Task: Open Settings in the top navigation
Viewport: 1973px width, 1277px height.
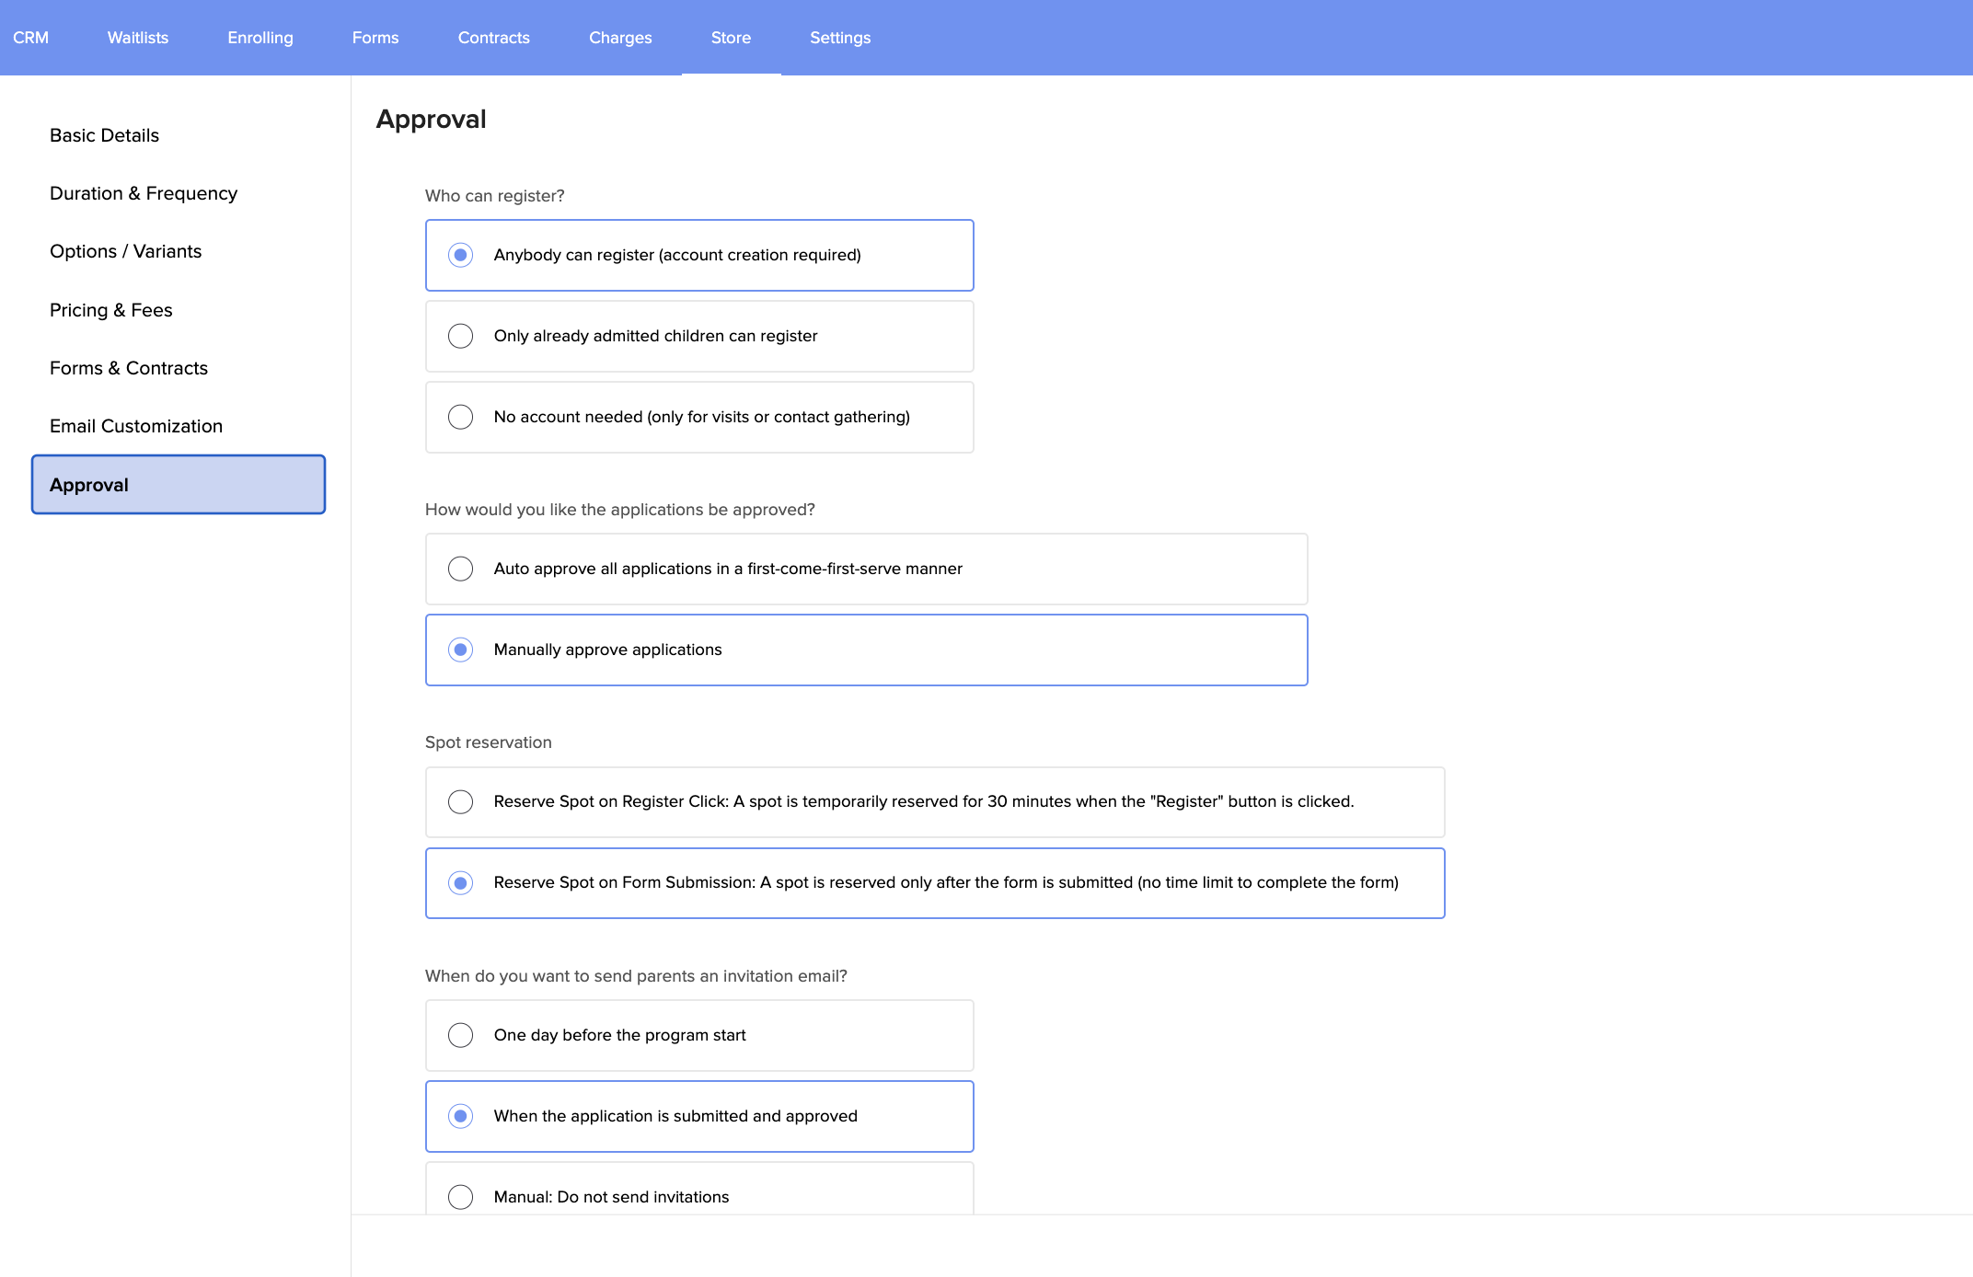Action: pos(840,38)
